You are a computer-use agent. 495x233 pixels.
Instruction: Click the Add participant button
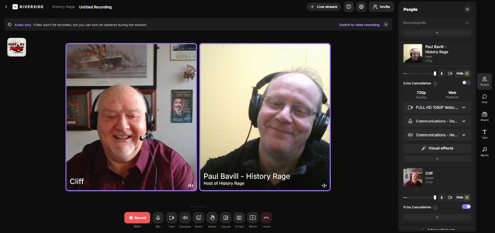(x=437, y=230)
